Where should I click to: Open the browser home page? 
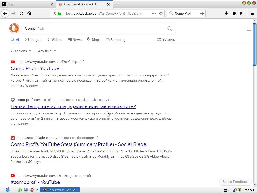pyautogui.click(x=29, y=13)
